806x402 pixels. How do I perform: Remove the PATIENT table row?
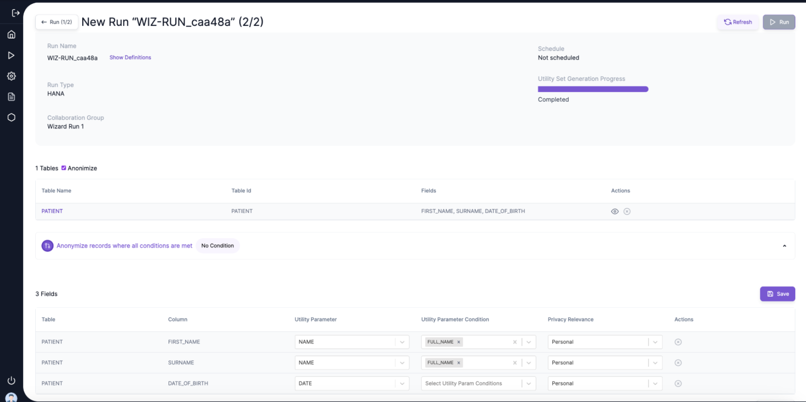[x=627, y=211]
